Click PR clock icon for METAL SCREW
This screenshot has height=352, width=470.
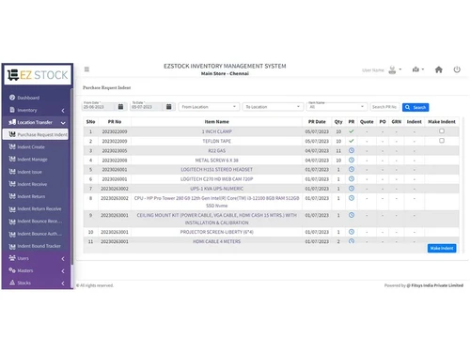352,160
